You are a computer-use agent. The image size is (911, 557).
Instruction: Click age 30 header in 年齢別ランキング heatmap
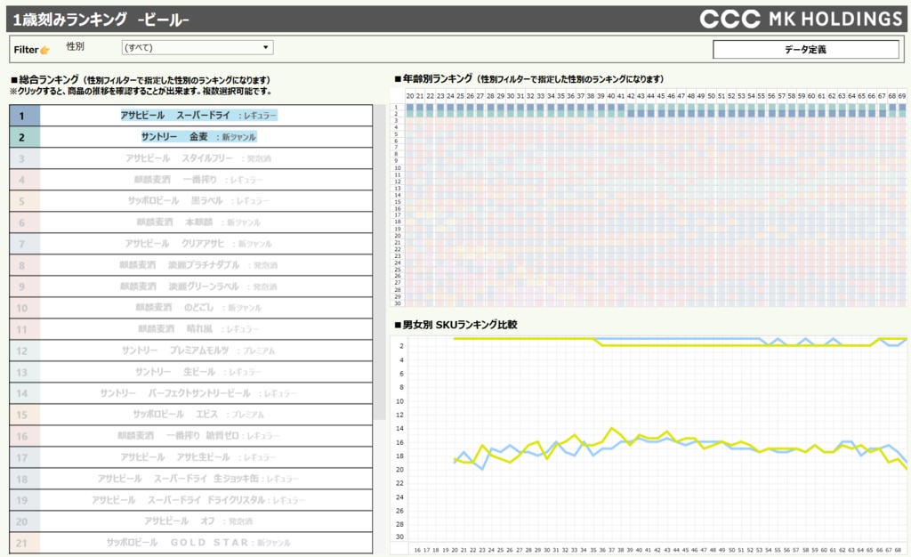click(x=511, y=96)
